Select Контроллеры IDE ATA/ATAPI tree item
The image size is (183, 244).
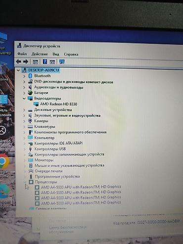click(x=58, y=143)
